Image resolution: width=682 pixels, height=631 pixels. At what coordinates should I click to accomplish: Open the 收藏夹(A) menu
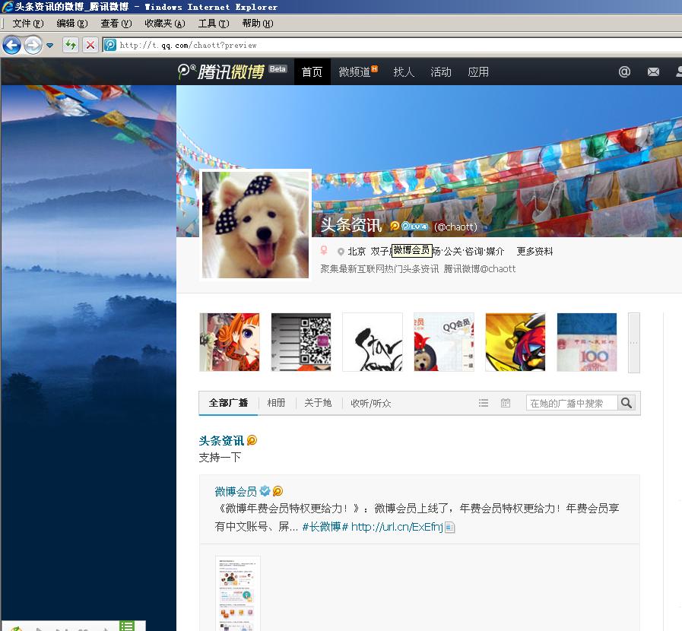165,24
